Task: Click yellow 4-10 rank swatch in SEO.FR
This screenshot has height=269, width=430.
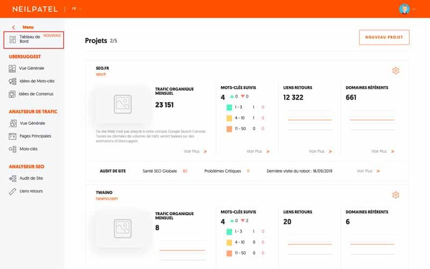Action: [x=230, y=118]
